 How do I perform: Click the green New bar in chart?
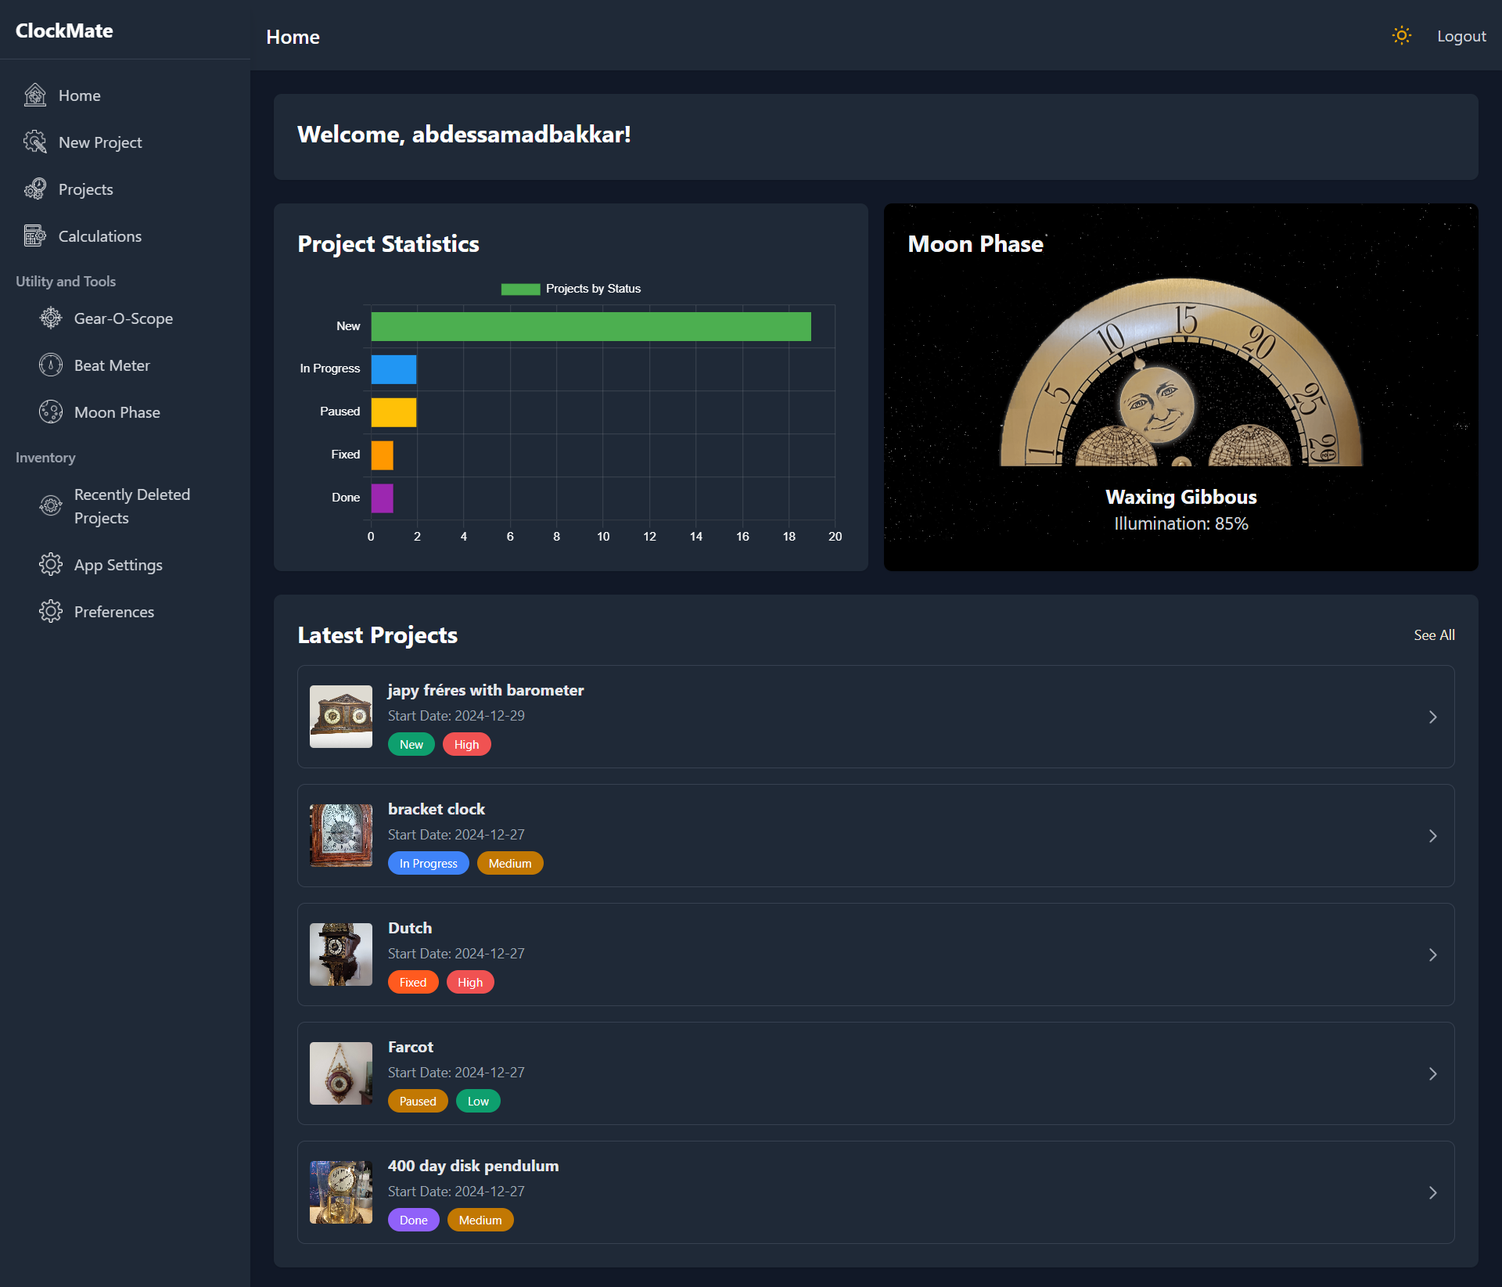[x=591, y=326]
